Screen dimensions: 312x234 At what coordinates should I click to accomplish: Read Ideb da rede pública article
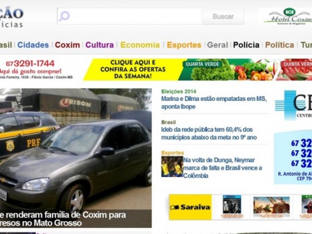pyautogui.click(x=209, y=134)
